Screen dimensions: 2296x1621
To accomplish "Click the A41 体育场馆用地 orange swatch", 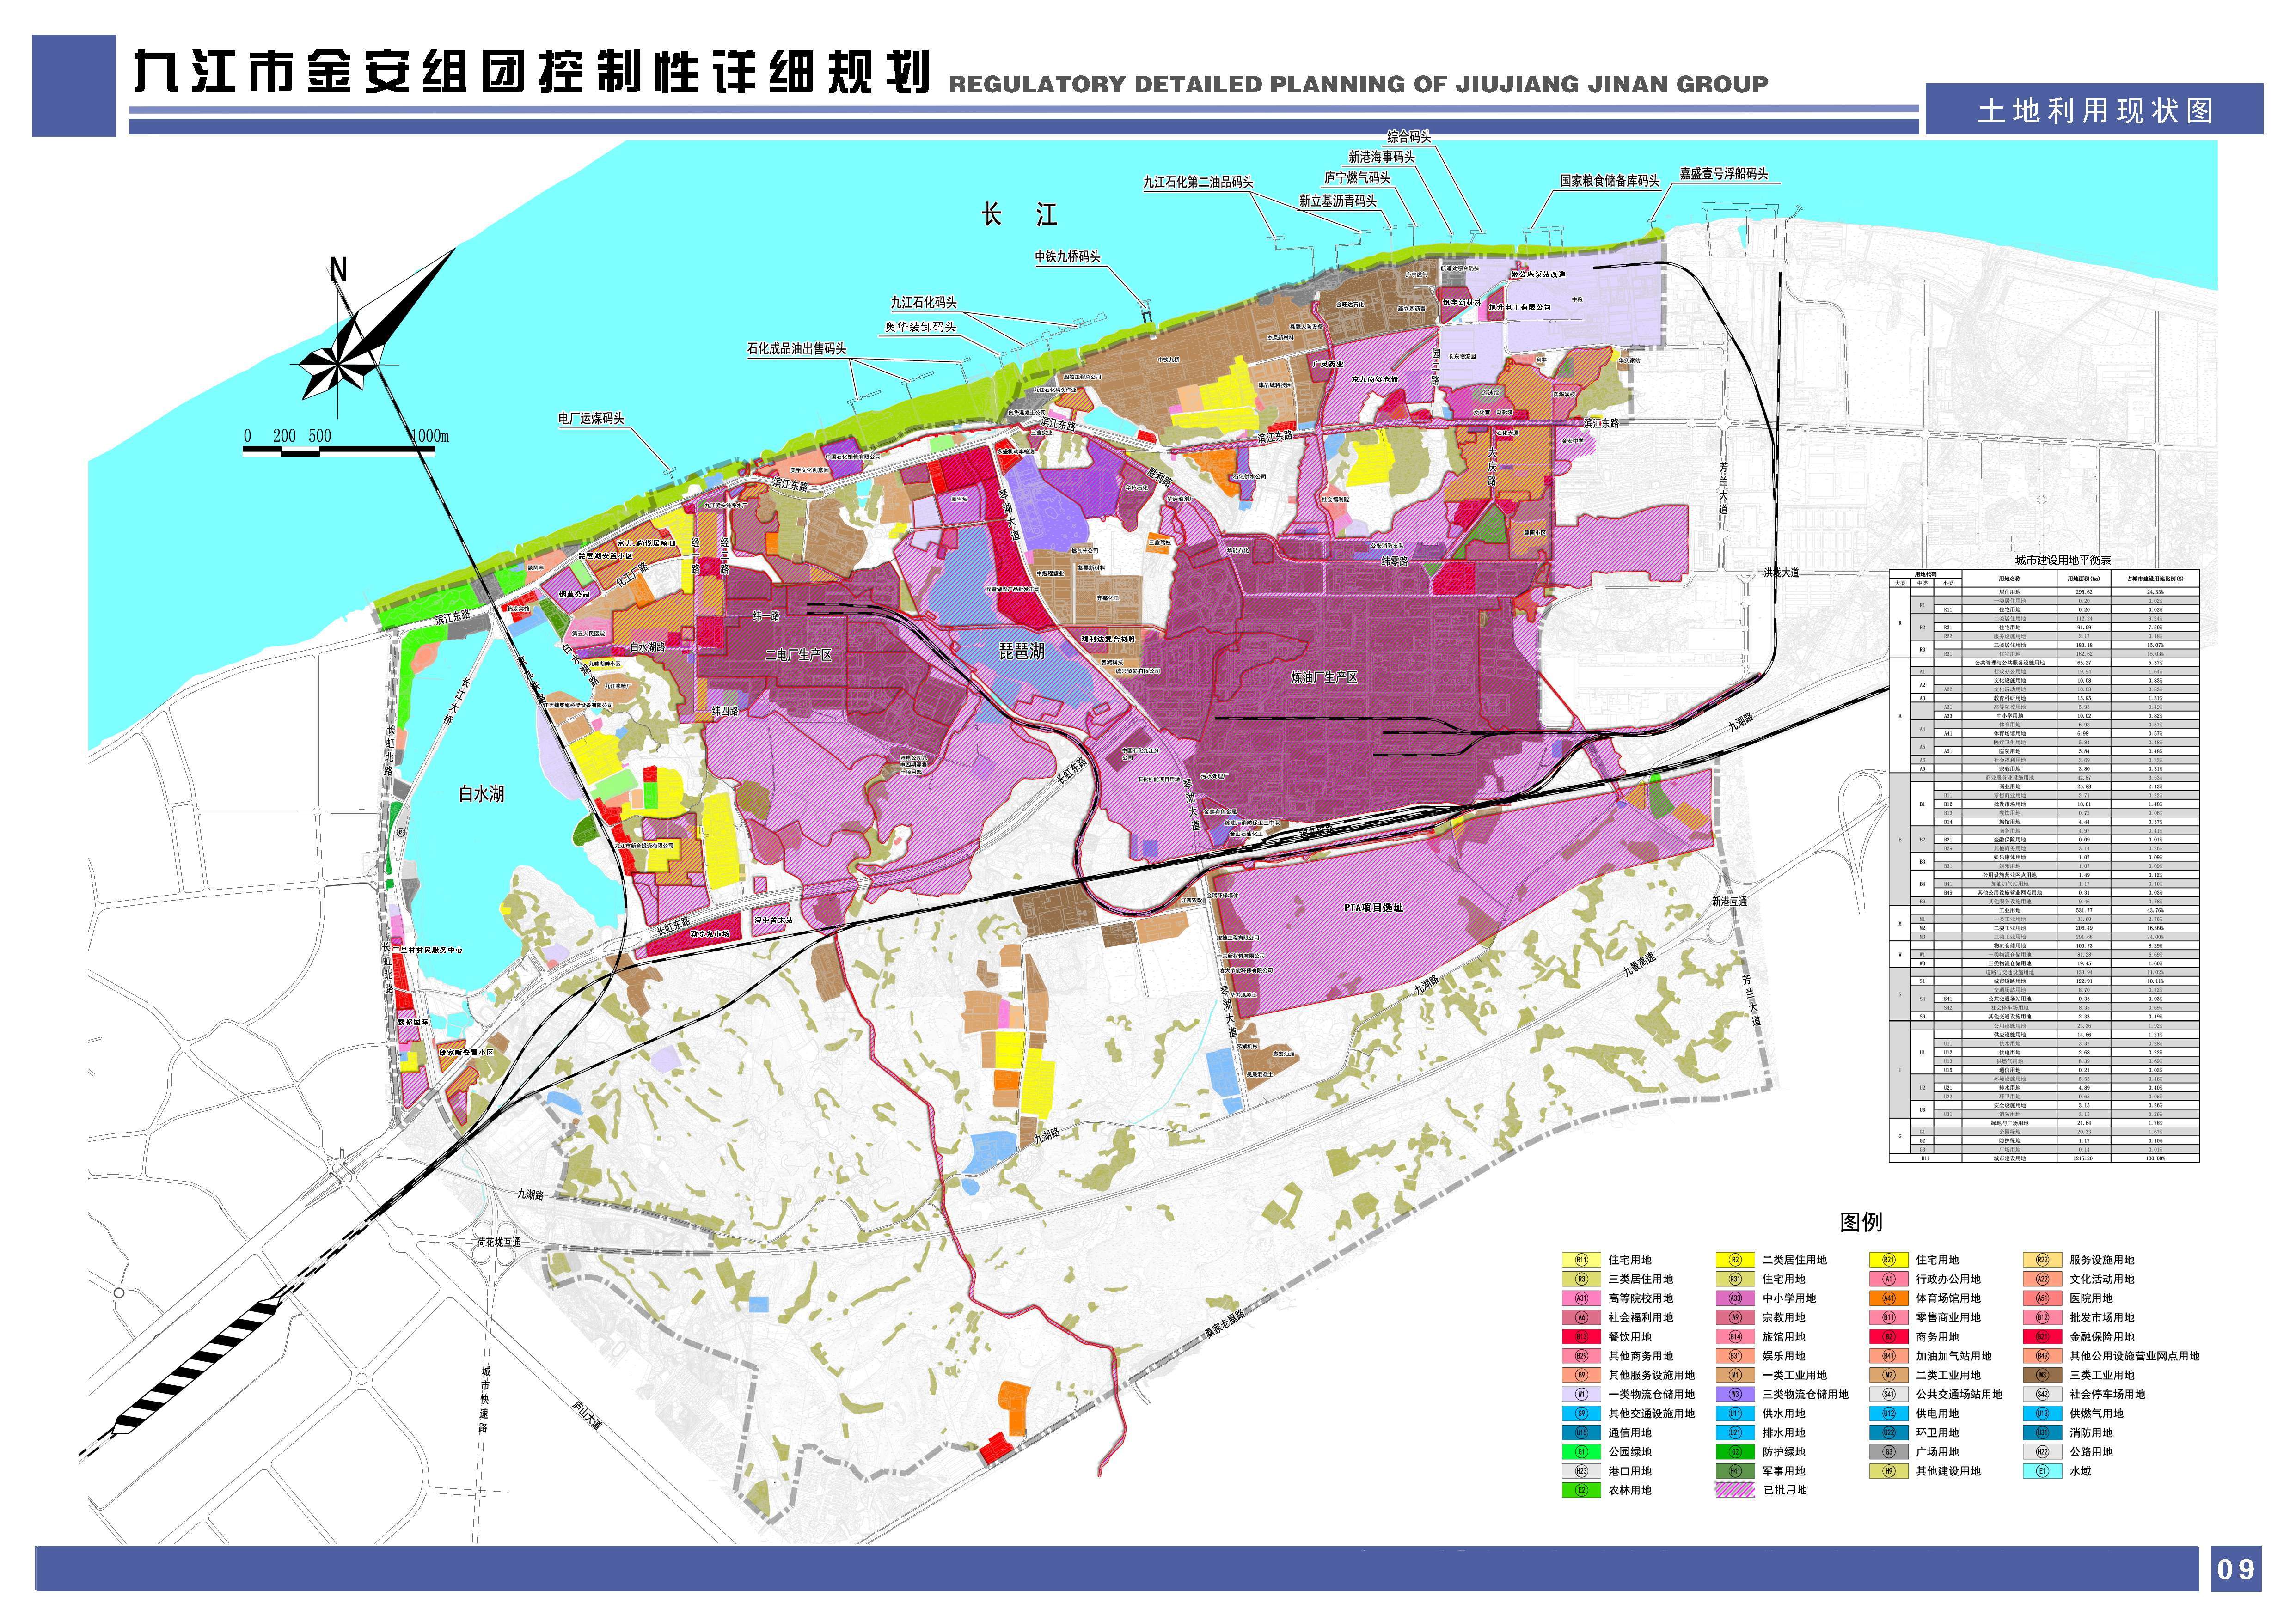I will coord(1889,1298).
